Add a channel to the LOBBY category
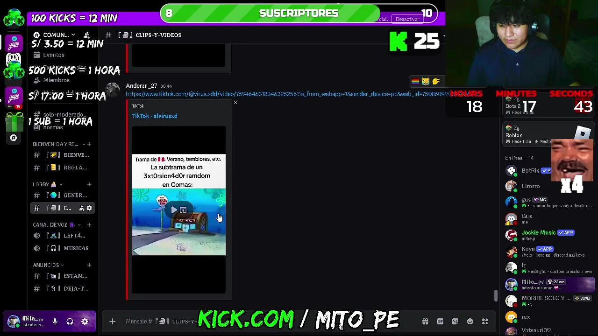 89,184
